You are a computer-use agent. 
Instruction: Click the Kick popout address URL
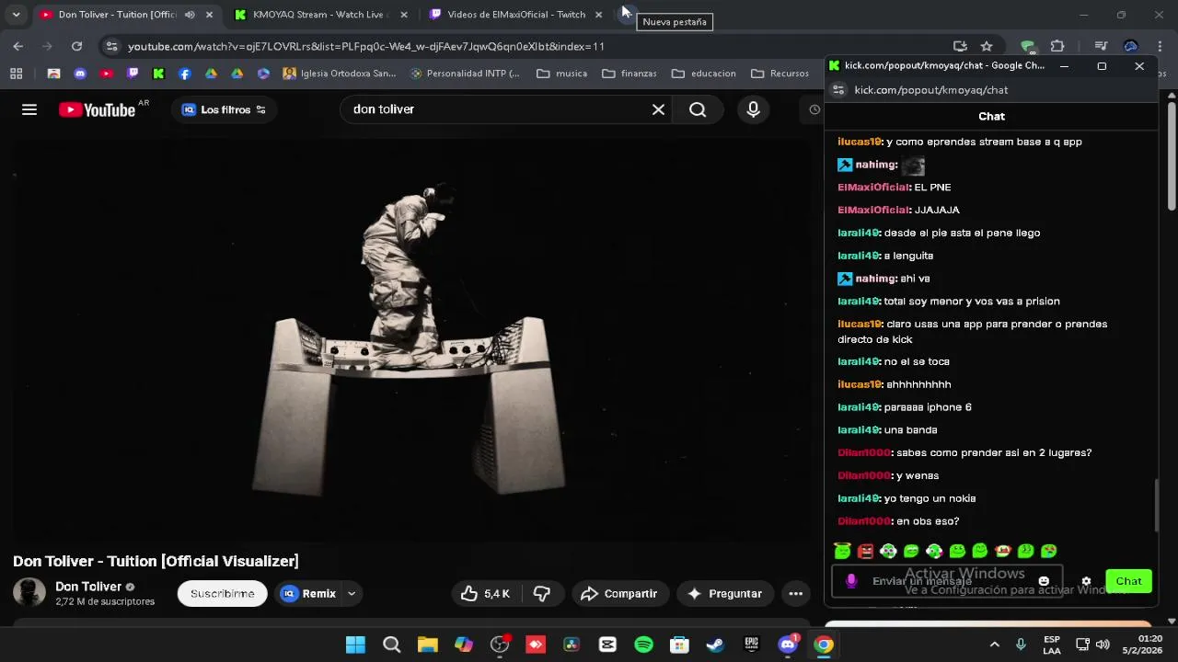point(931,90)
